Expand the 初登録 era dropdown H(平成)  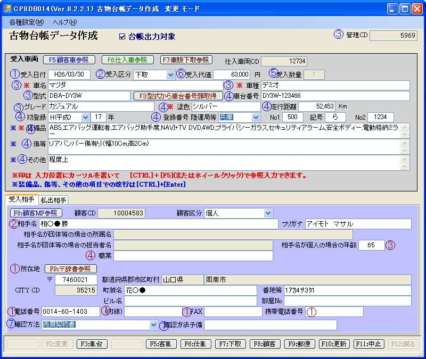tap(85, 117)
